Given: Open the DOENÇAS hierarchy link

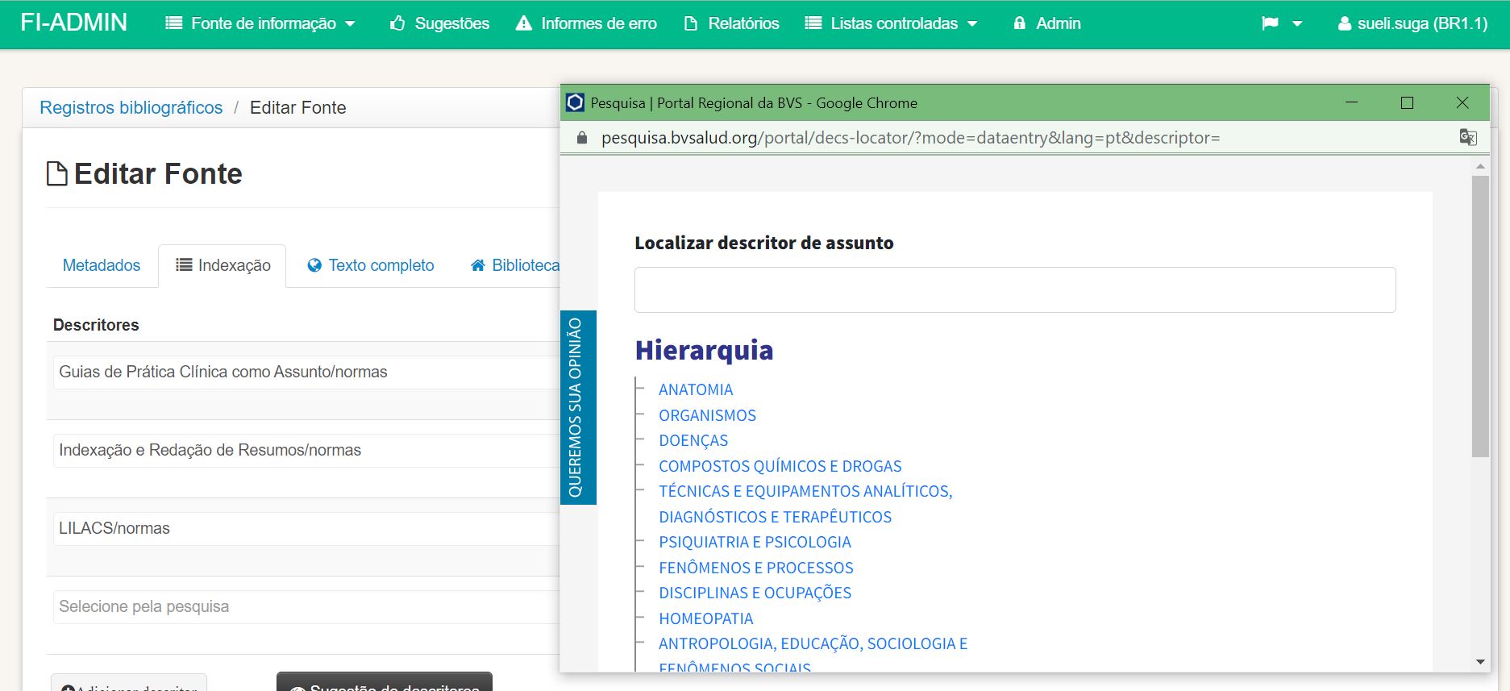Looking at the screenshot, I should point(693,441).
